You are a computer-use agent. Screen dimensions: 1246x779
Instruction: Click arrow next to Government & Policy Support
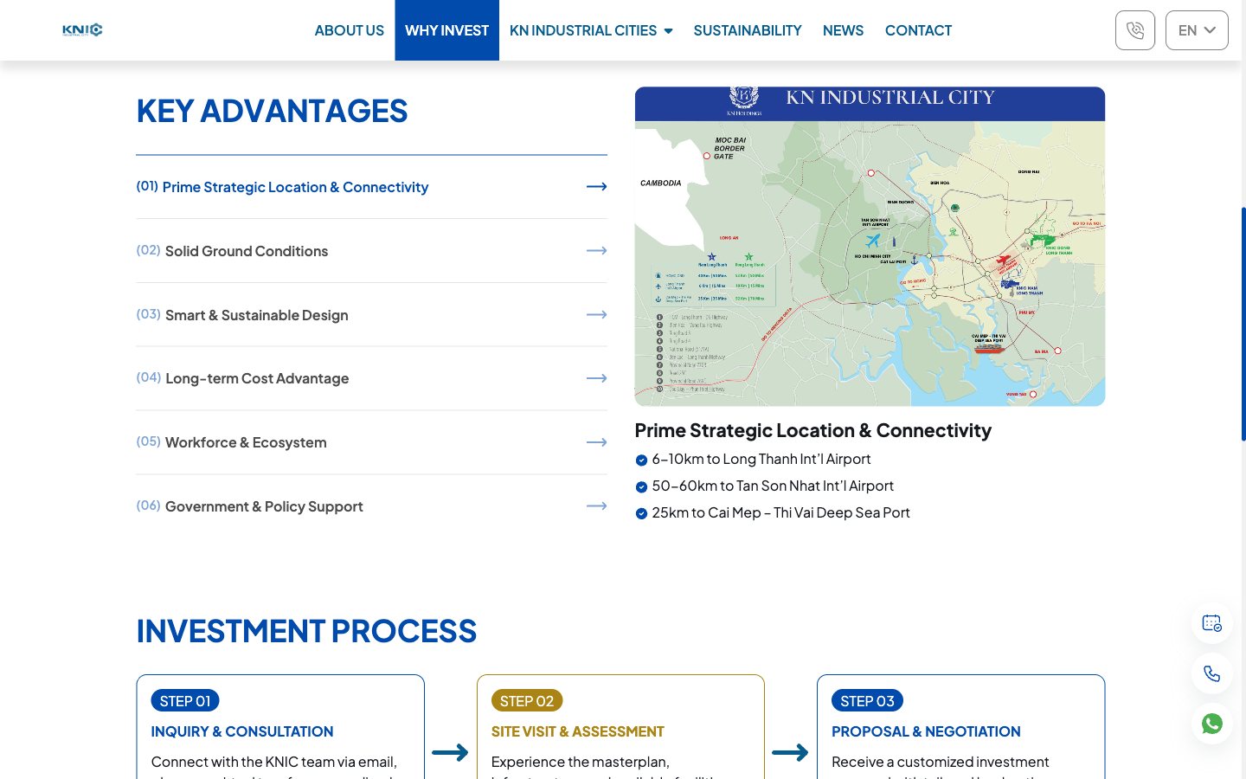click(x=596, y=506)
